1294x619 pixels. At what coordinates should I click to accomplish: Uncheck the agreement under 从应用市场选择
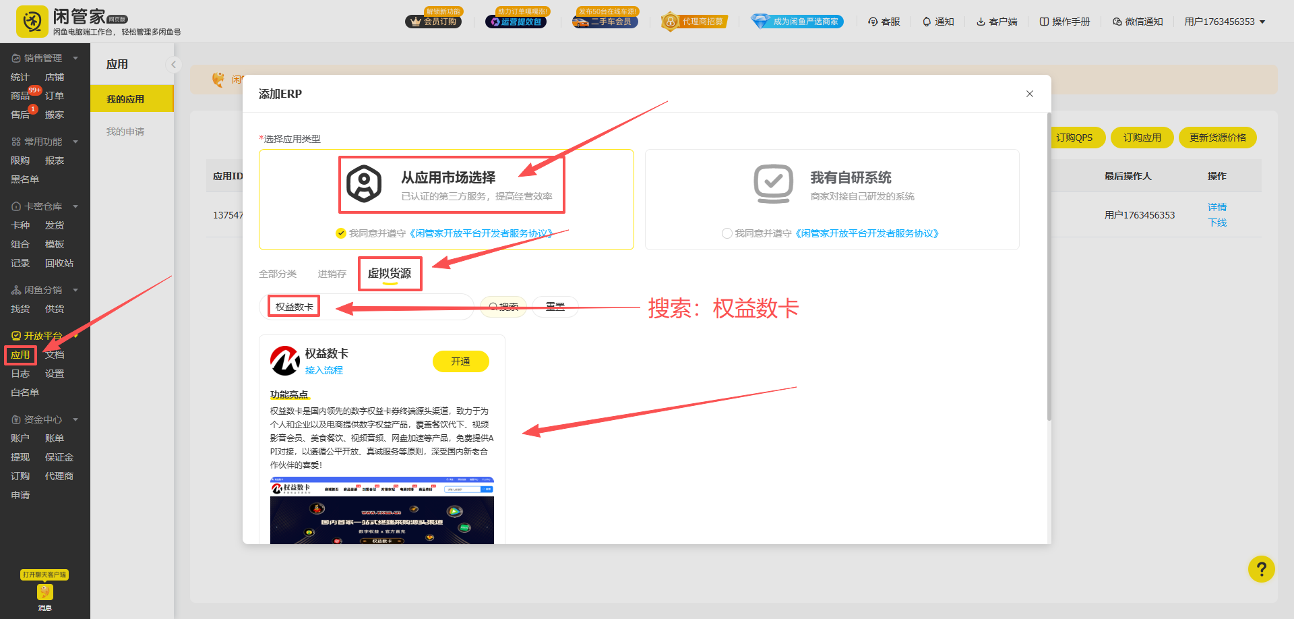(x=342, y=233)
